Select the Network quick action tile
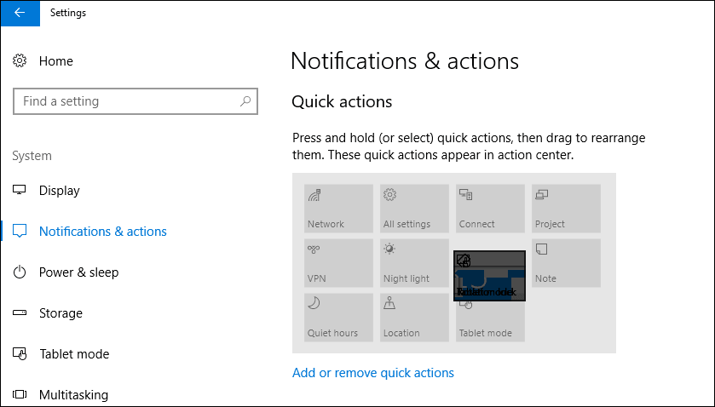This screenshot has width=715, height=407. point(339,209)
